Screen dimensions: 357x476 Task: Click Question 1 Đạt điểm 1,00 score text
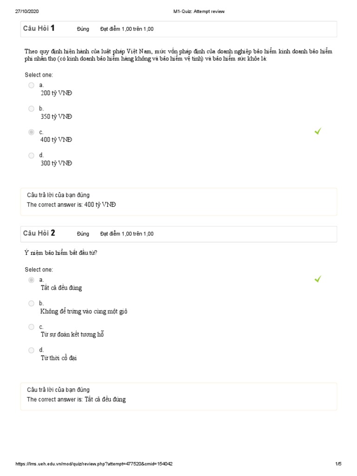(x=127, y=29)
